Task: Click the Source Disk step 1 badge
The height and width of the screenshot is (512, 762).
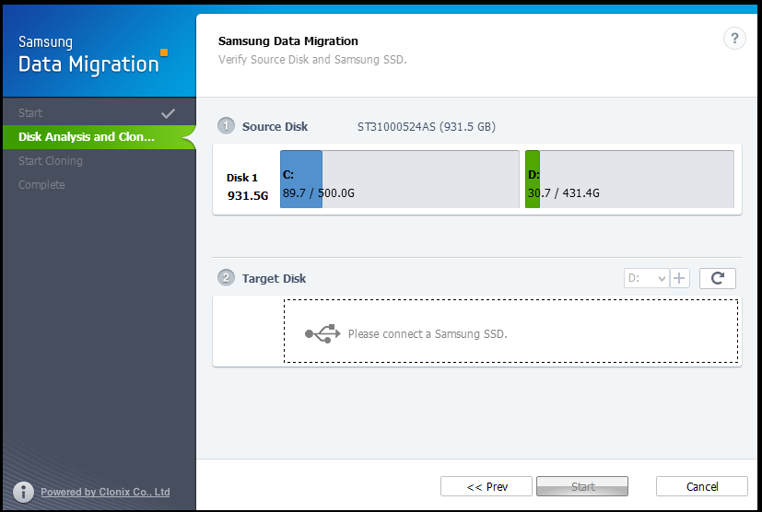Action: click(x=226, y=126)
